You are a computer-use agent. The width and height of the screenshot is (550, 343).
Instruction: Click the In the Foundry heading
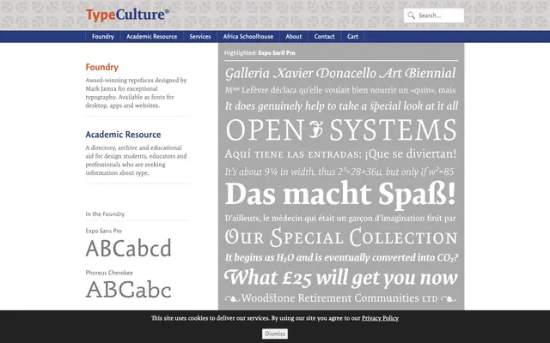click(105, 214)
